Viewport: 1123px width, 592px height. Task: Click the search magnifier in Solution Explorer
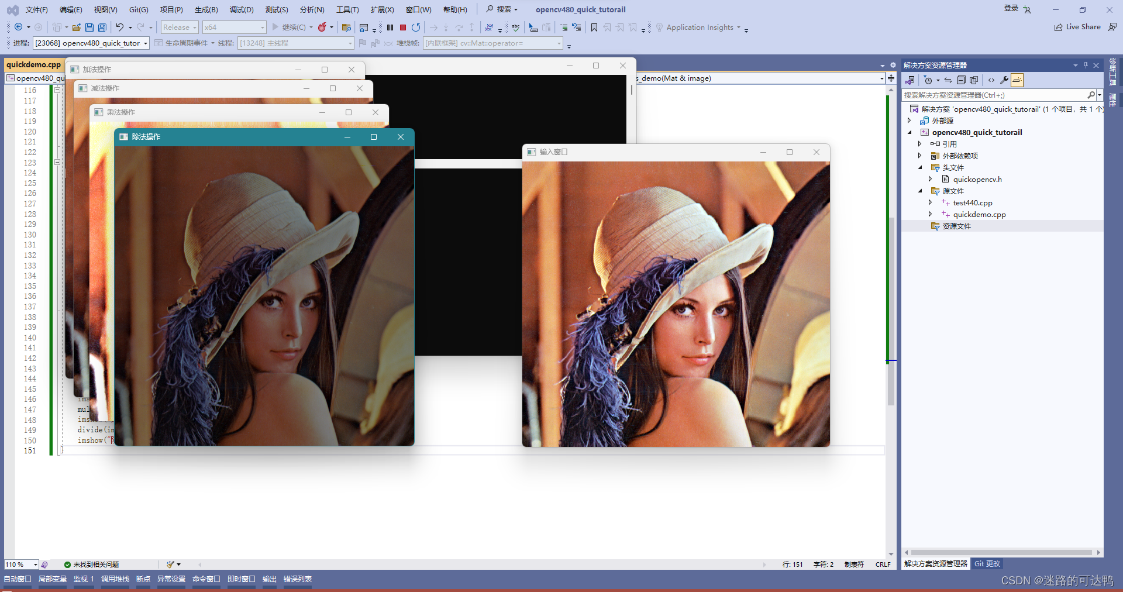tap(1091, 95)
